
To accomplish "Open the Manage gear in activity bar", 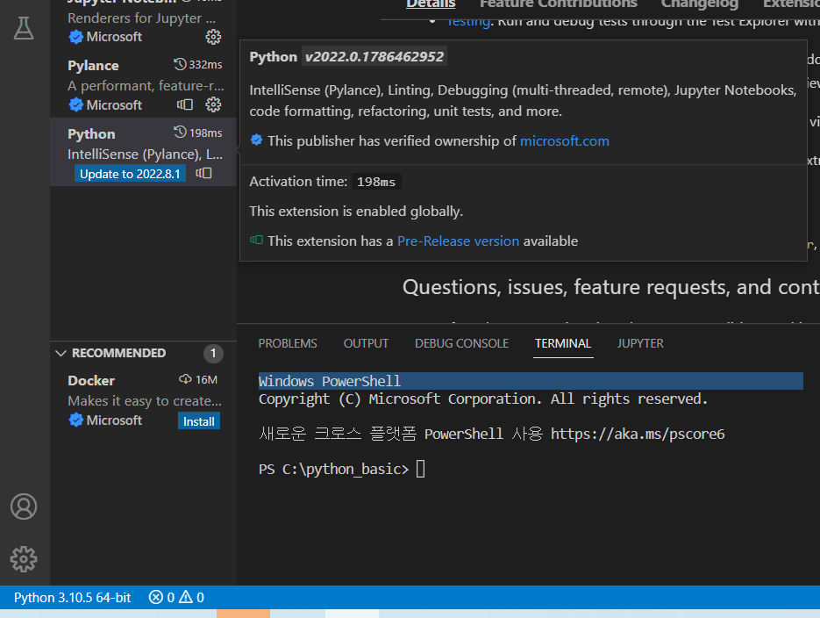I will (24, 559).
